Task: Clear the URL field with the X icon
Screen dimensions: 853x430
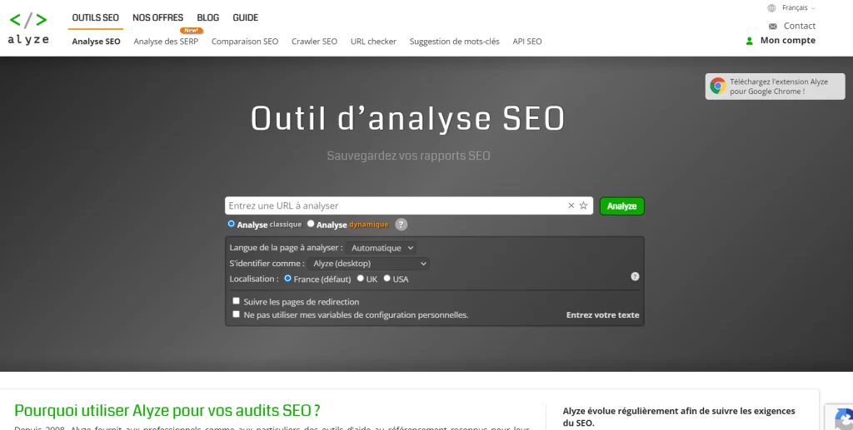Action: [x=571, y=205]
